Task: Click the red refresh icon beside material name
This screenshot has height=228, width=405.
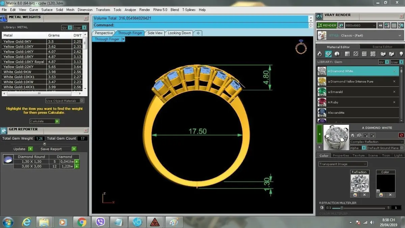Action: pos(401,135)
